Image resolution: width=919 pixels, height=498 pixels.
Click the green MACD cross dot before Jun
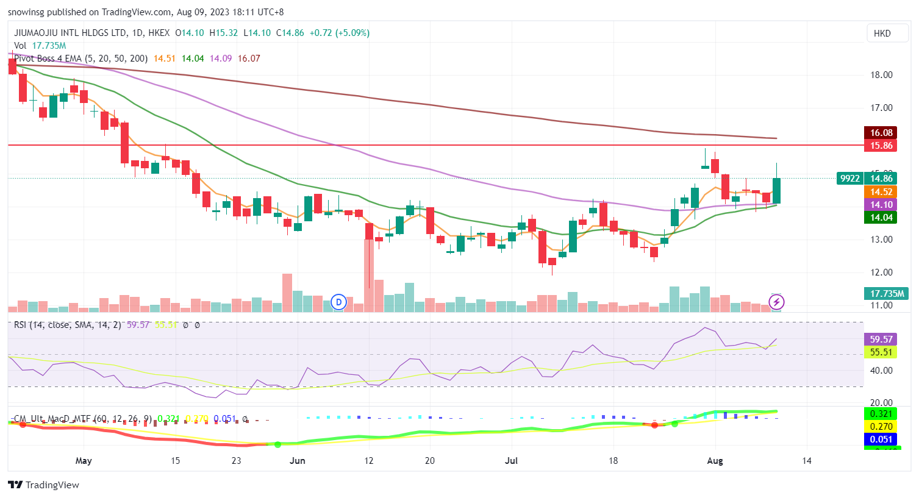(x=277, y=444)
